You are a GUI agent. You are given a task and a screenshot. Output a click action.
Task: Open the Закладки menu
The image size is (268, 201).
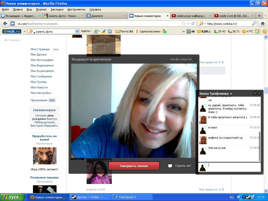pyautogui.click(x=57, y=9)
